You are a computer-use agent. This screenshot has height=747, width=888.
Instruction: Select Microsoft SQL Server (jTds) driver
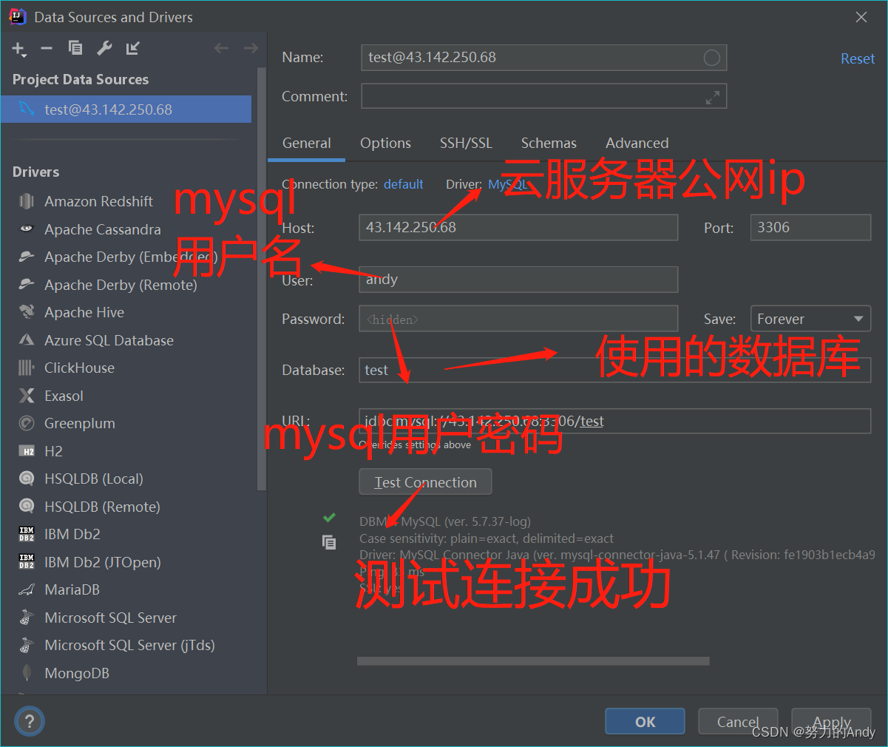pyautogui.click(x=129, y=645)
